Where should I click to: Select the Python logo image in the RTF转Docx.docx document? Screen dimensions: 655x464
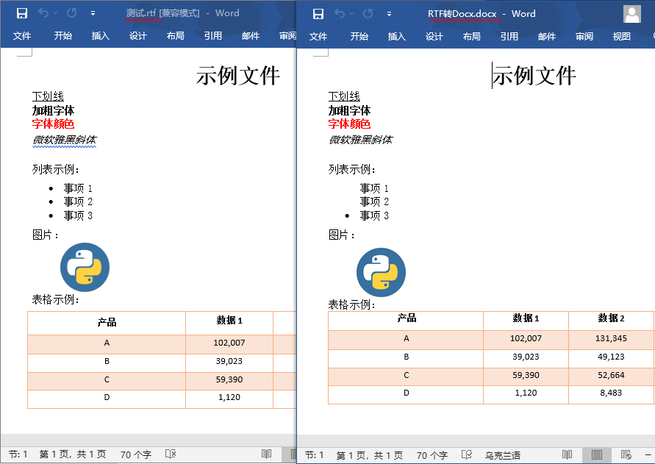pyautogui.click(x=381, y=272)
